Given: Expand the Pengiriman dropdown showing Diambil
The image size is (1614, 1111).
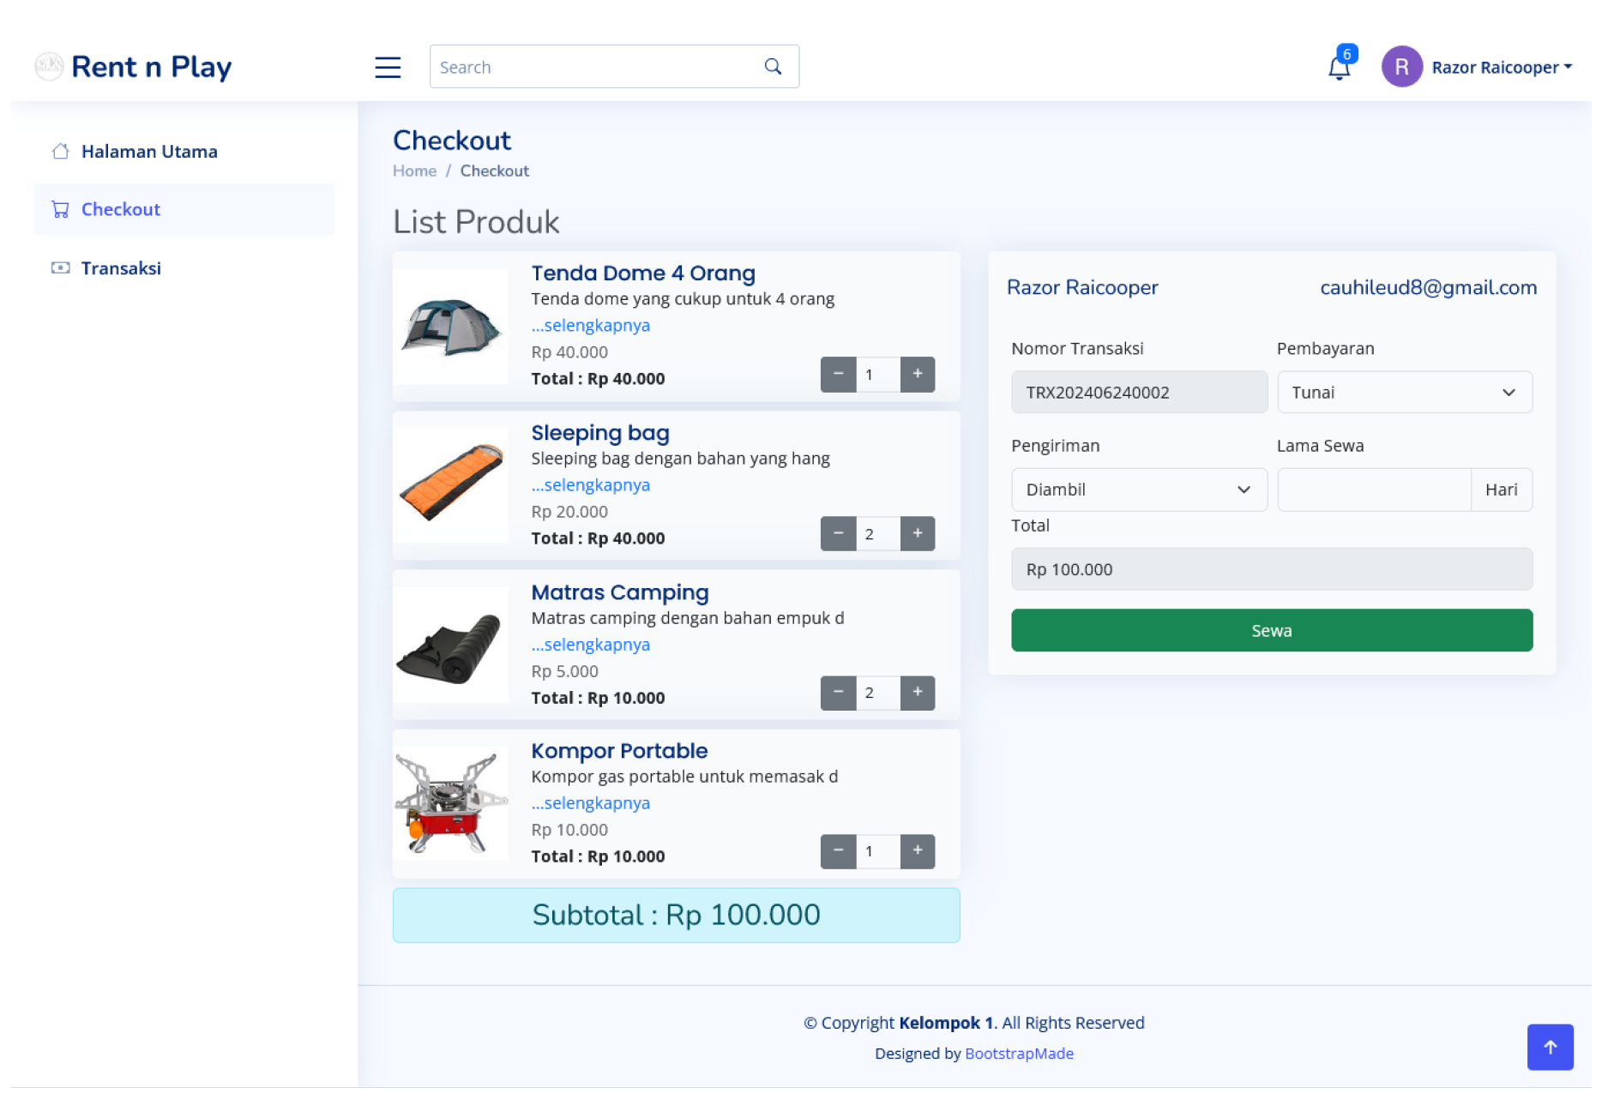Looking at the screenshot, I should pyautogui.click(x=1138, y=489).
